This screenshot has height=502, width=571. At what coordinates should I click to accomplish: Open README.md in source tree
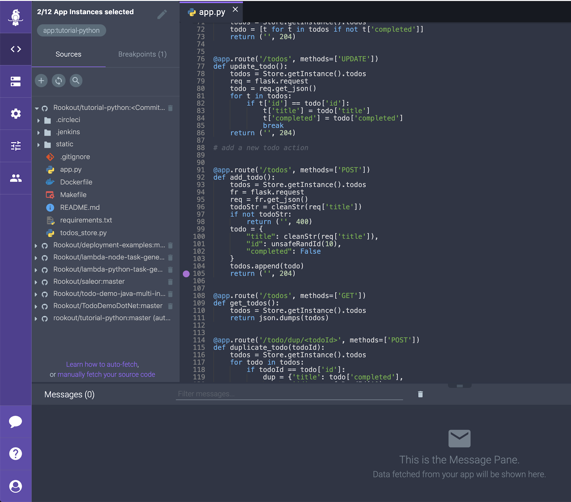[x=80, y=207]
